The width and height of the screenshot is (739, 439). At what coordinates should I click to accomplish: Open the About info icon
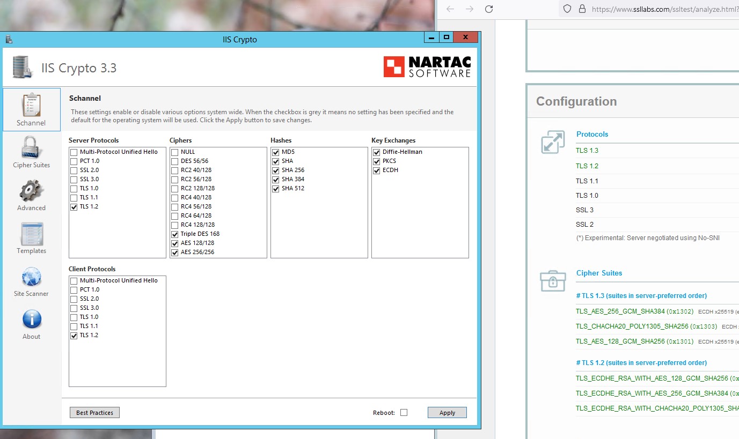31,319
